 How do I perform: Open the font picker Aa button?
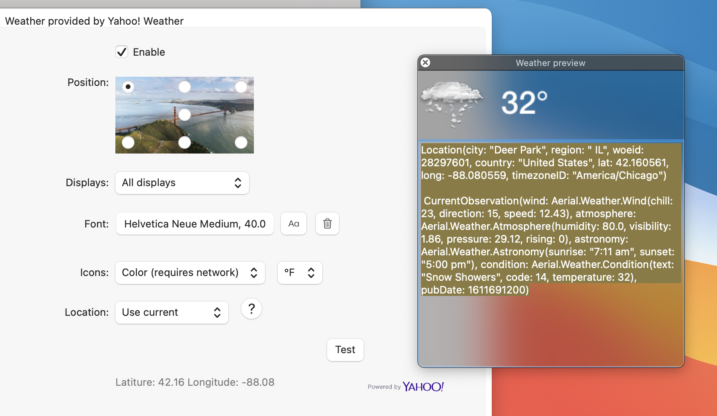294,224
